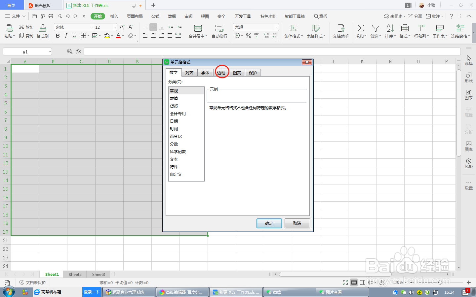The height and width of the screenshot is (297, 476).
Task: Select the Format Painter (格式刷) tool
Action: (x=43, y=31)
